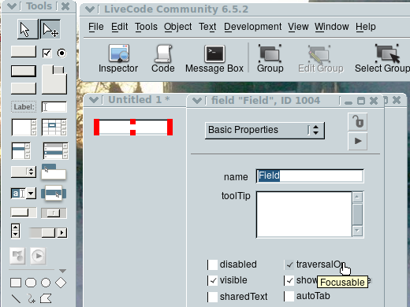Open the Object menu
Viewport: 410px width, 307px height.
point(177,27)
